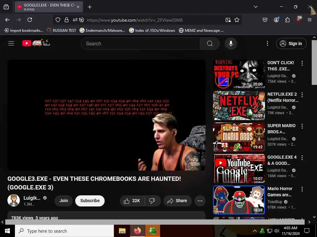Open picture-in-picture icon in address bar
This screenshot has height=237, width=317.
tap(228, 20)
